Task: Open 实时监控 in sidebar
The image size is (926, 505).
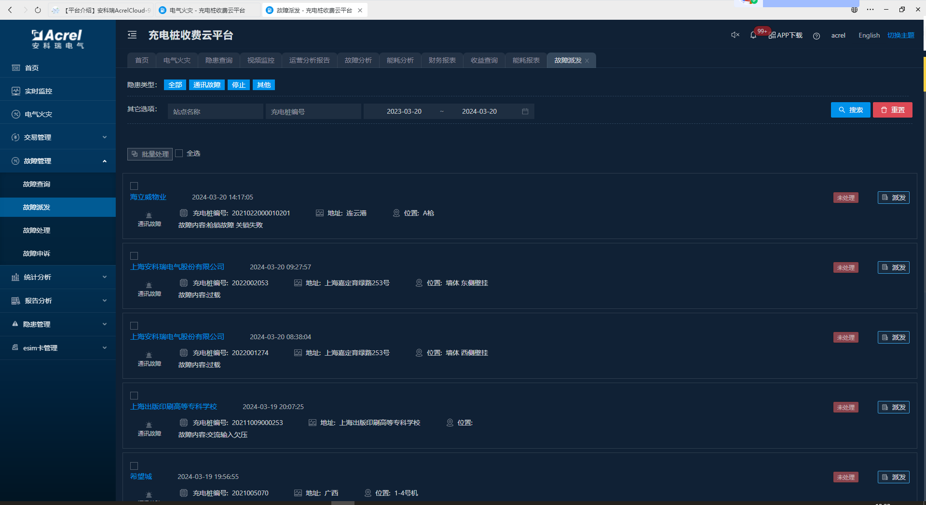Action: [x=39, y=91]
